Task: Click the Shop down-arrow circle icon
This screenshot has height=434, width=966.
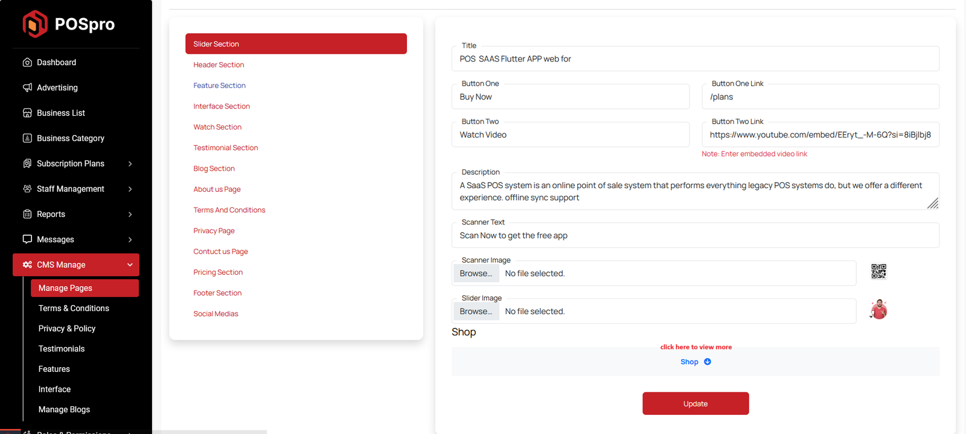Action: pos(708,362)
